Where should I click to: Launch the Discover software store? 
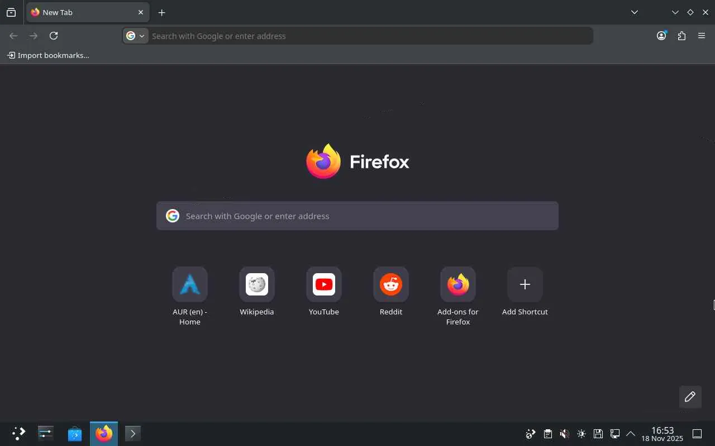(75, 434)
